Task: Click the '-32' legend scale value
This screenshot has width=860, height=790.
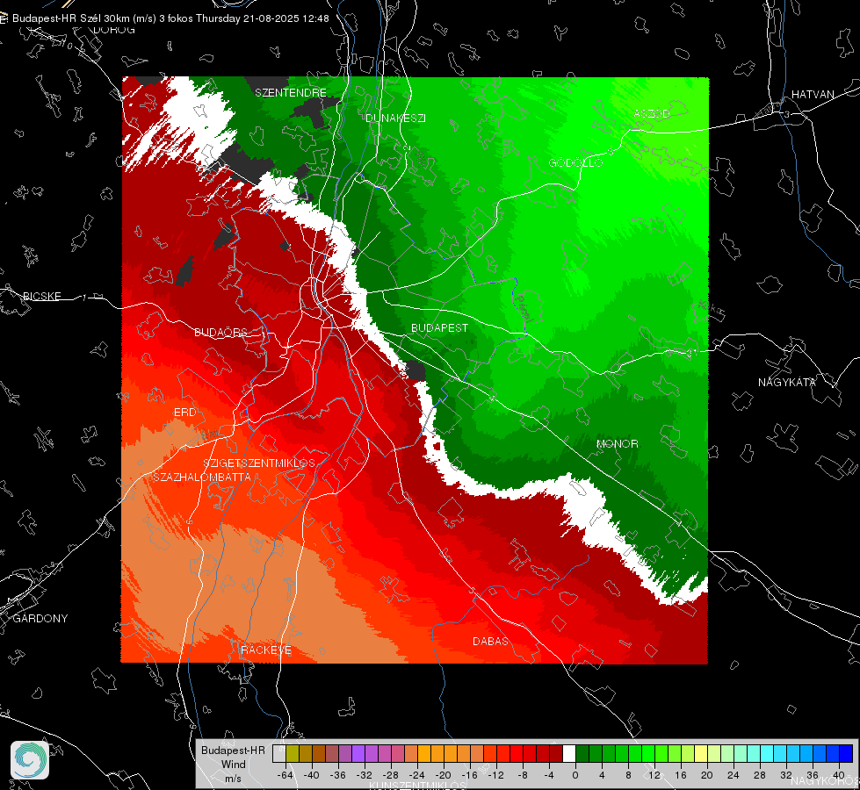Action: tap(364, 775)
